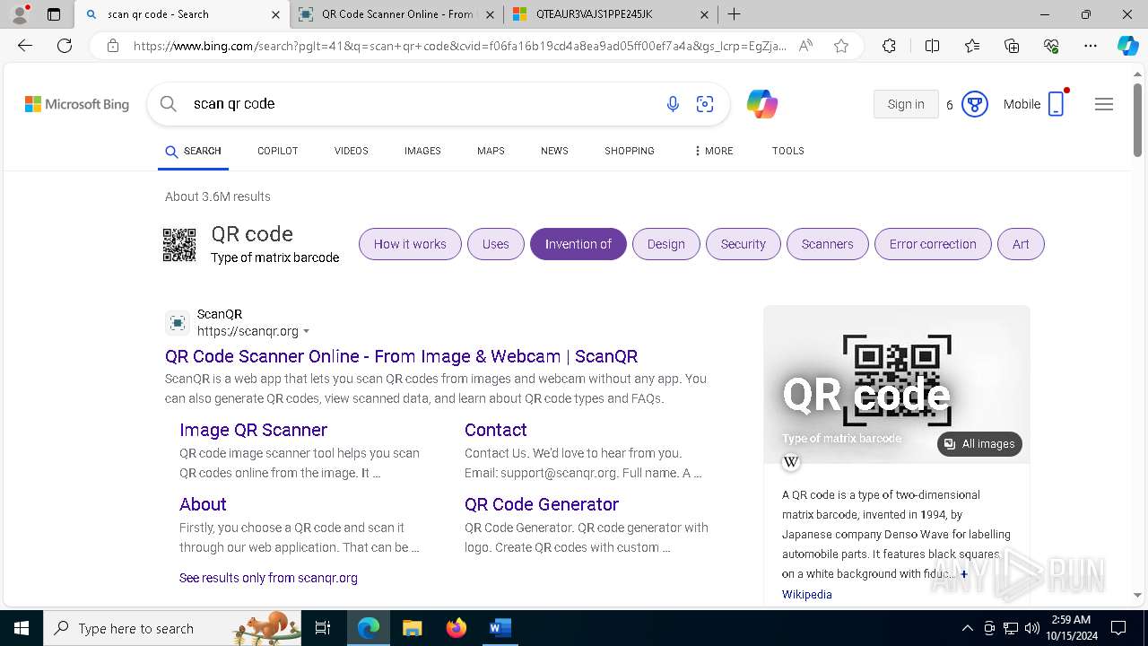Open Task View on taskbar

[323, 628]
